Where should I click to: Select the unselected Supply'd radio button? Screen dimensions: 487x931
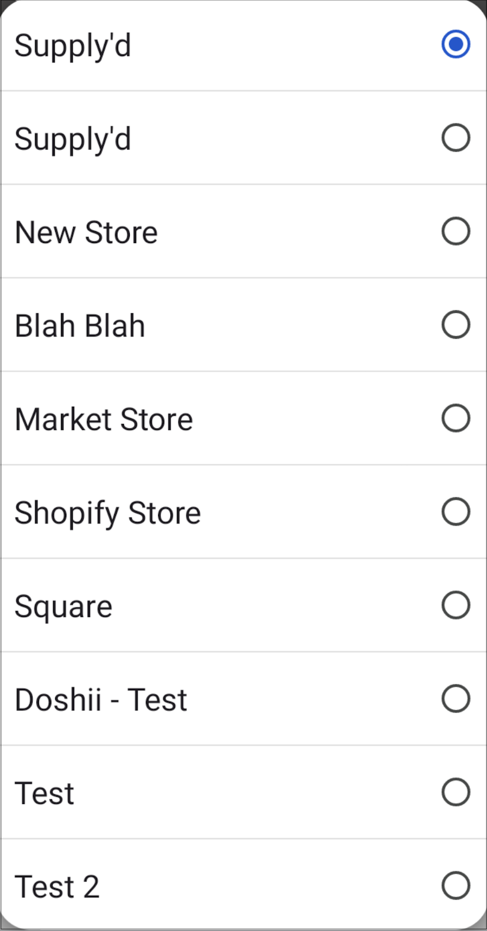[456, 138]
